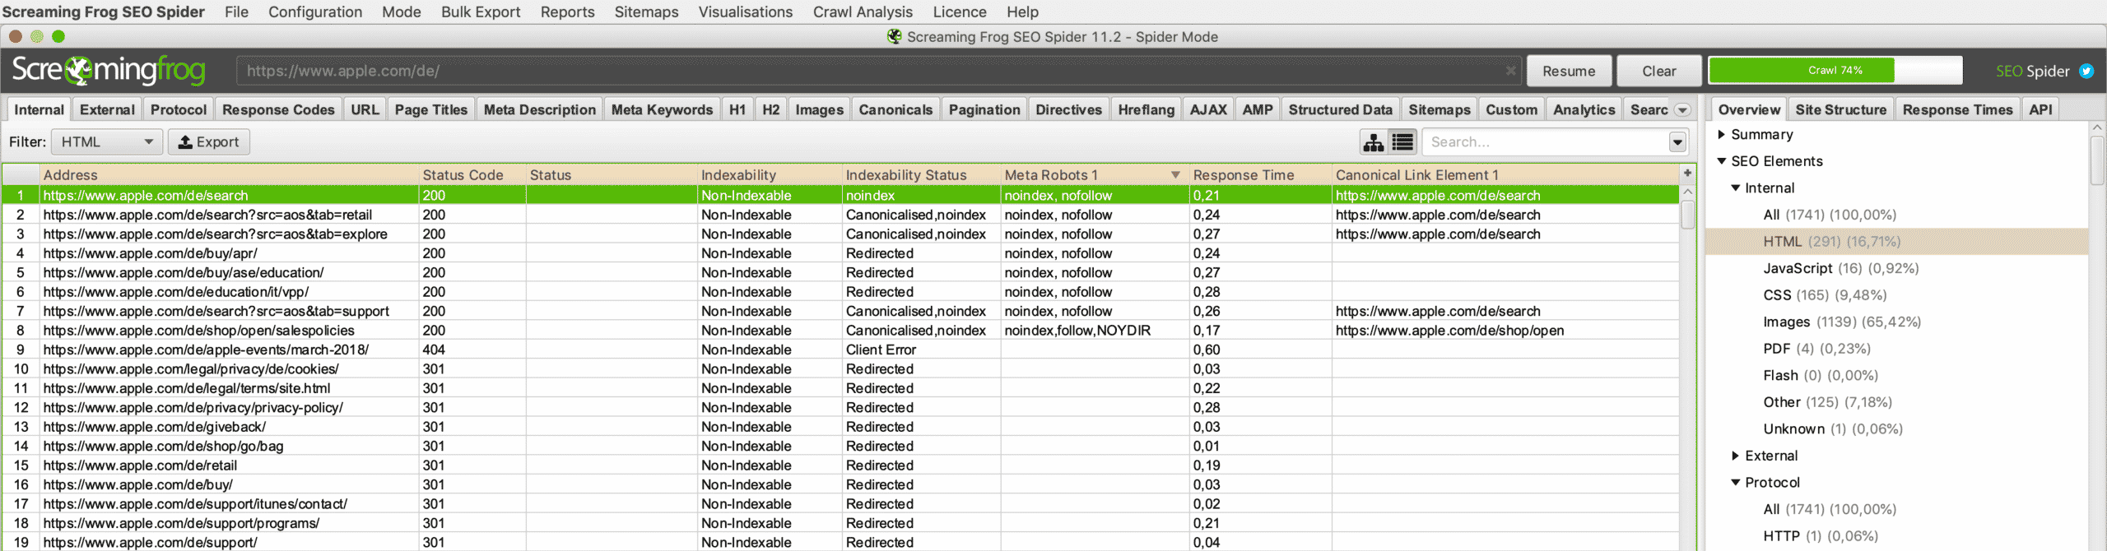Click the 'noindex,follow,NOYDIR' cell
Image resolution: width=2107 pixels, height=551 pixels.
pyautogui.click(x=1095, y=331)
